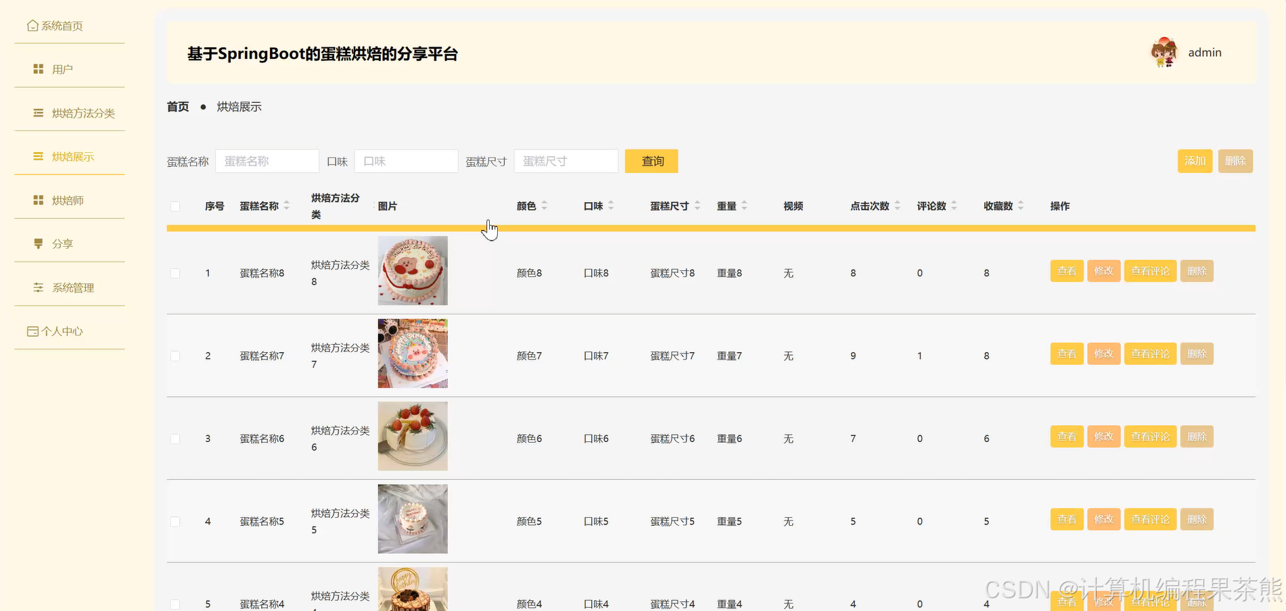
Task: Open cake thumbnail in 蛋糕名称6 row
Action: (x=413, y=436)
